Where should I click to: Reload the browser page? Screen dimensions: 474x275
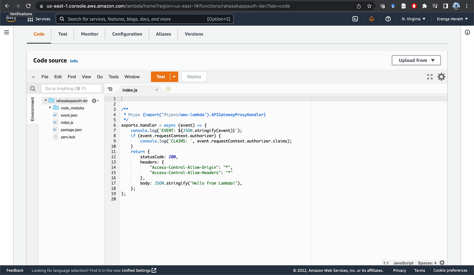click(x=28, y=6)
